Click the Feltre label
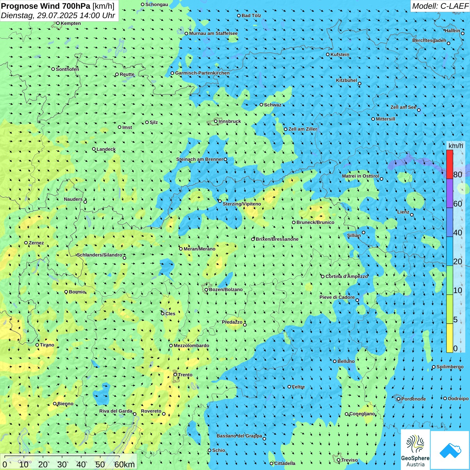The image size is (470, 470). 298,387
